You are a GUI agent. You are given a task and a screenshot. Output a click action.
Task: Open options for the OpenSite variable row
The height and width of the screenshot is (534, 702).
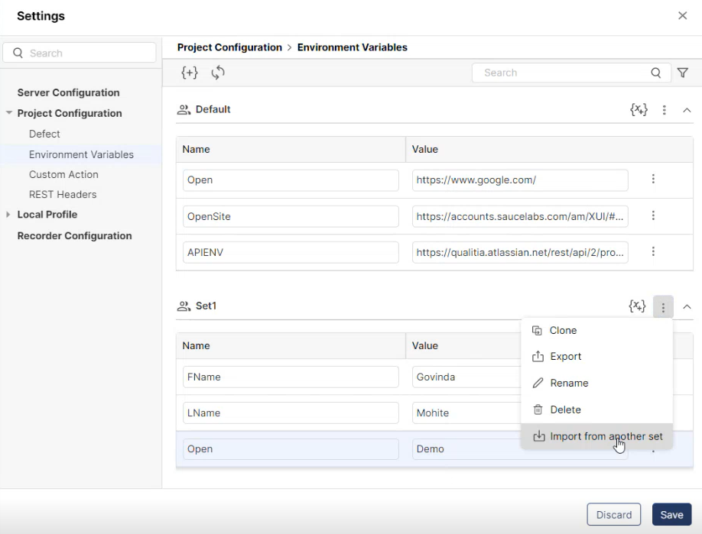[653, 215]
